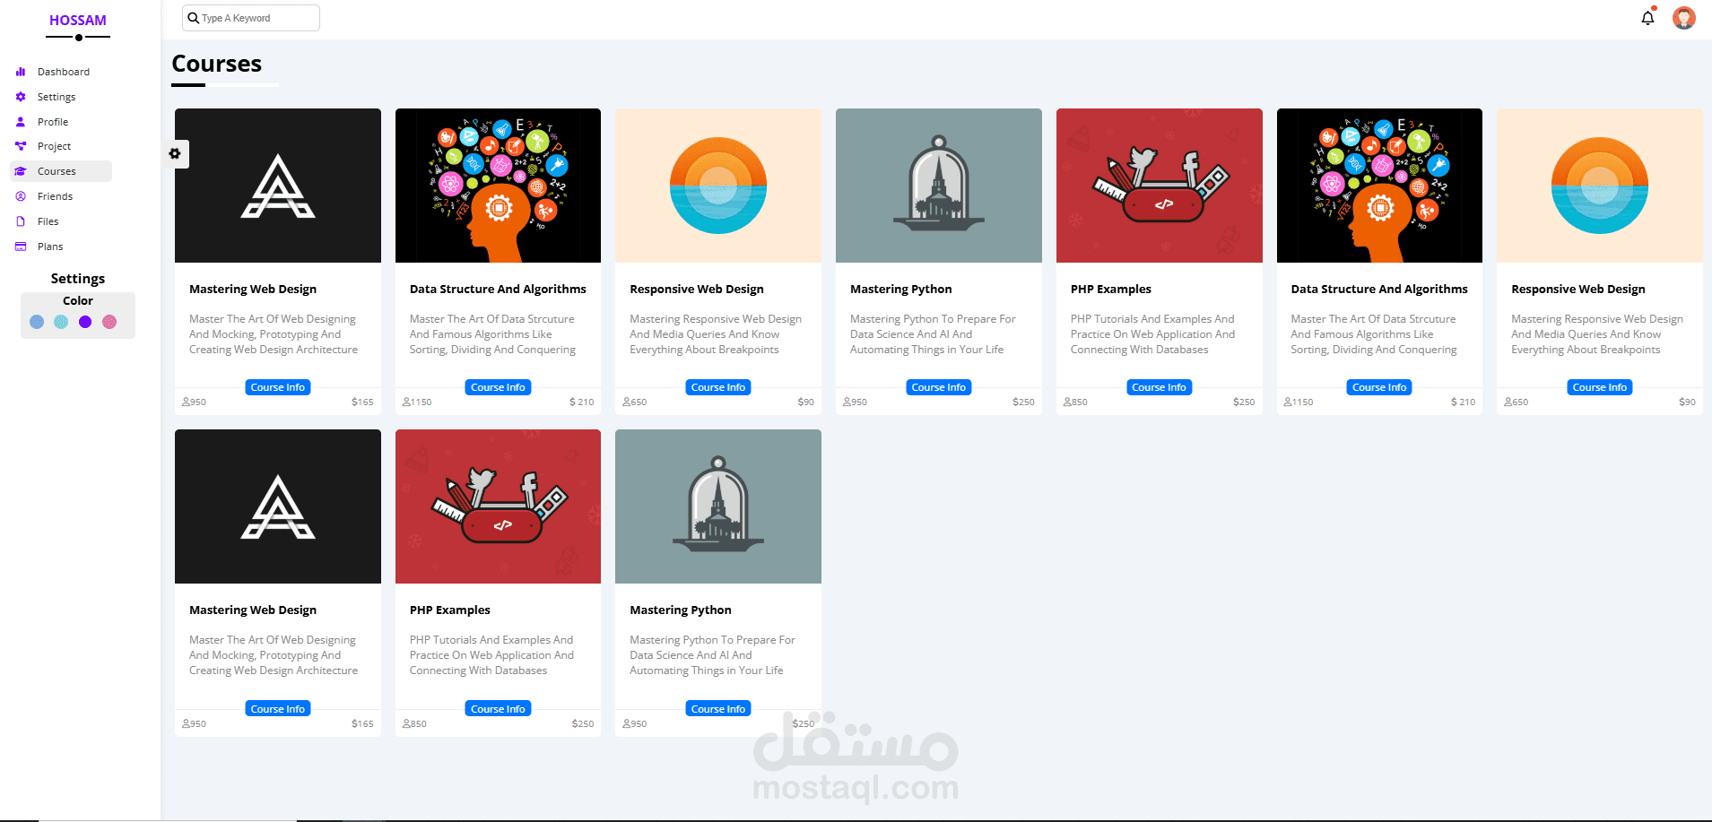Pick the purple theme color swatch
This screenshot has height=822, width=1712.
(85, 322)
